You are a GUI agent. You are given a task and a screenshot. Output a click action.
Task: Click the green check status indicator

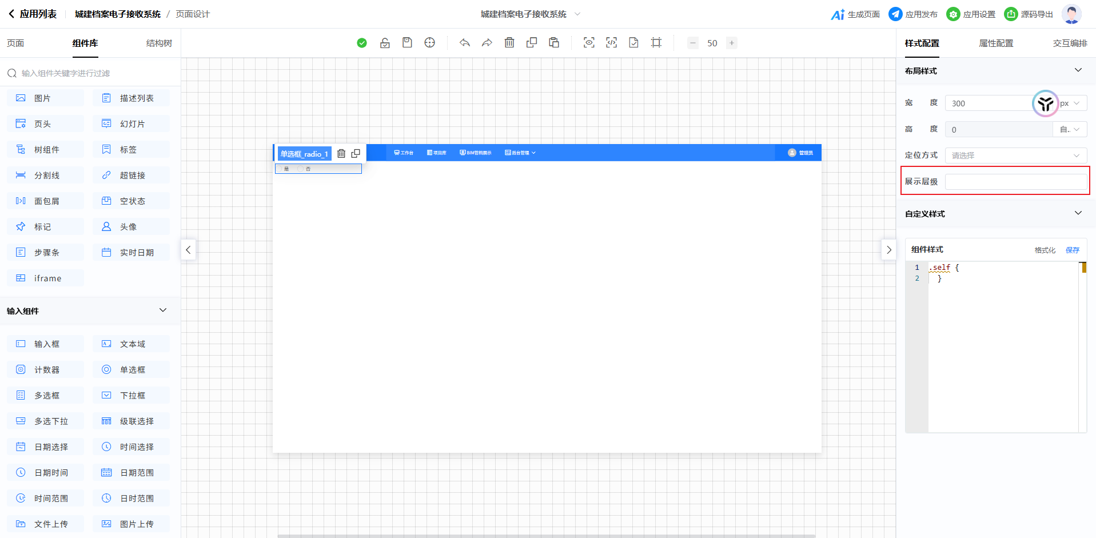click(362, 43)
